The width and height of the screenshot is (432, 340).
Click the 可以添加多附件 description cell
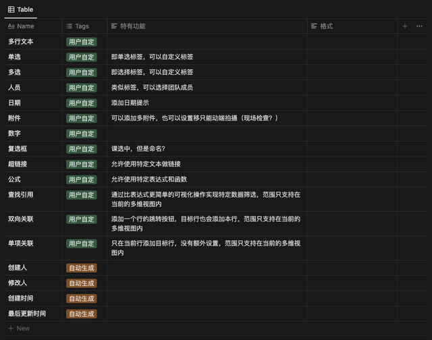(x=207, y=118)
